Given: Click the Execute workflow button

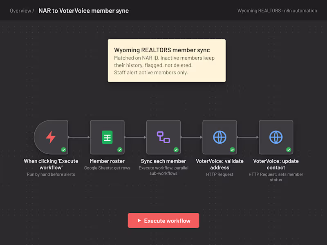Looking at the screenshot, I should tap(163, 220).
